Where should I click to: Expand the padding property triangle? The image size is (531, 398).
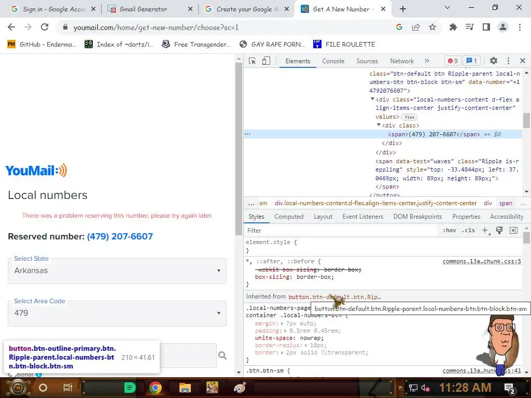pos(286,331)
